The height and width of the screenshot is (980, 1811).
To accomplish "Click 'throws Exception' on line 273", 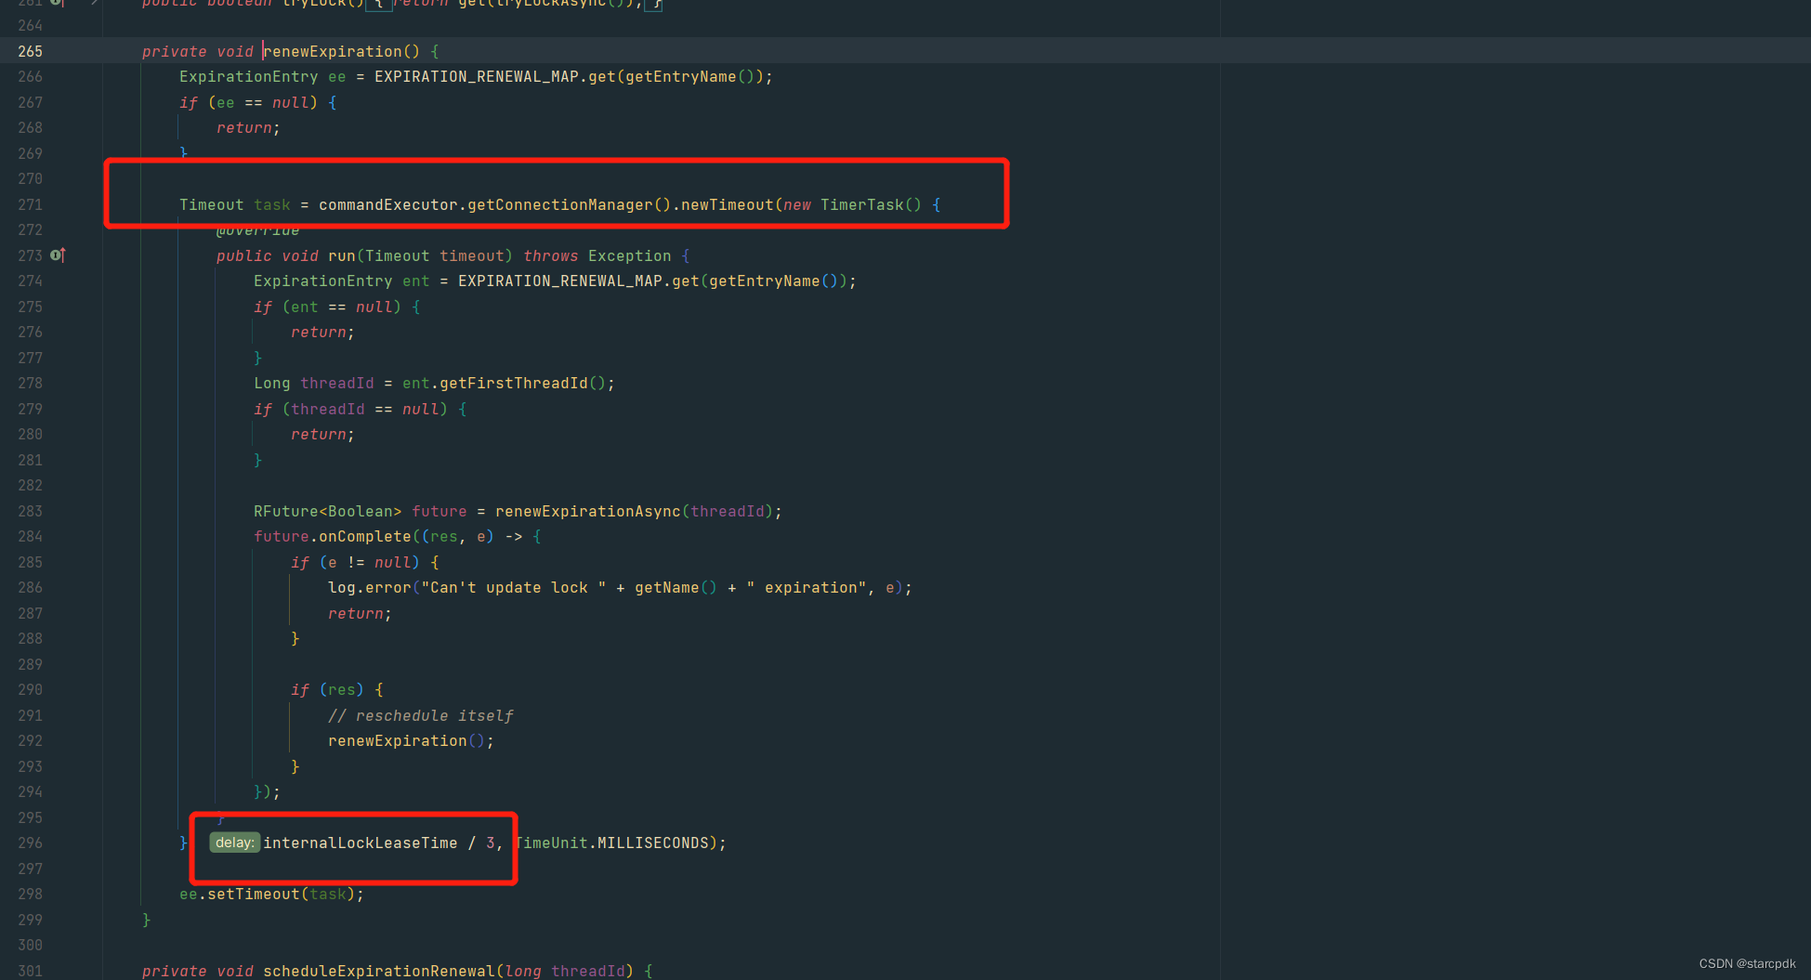I will click(597, 255).
